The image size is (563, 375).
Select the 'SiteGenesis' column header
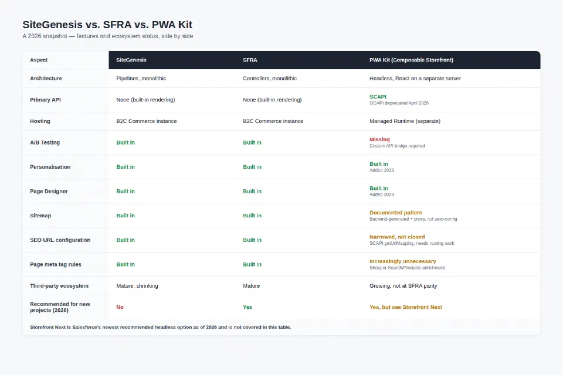click(131, 60)
